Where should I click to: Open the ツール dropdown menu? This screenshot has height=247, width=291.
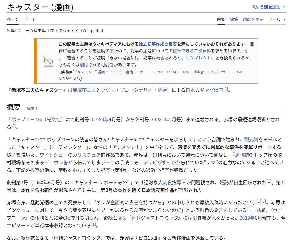click(277, 19)
